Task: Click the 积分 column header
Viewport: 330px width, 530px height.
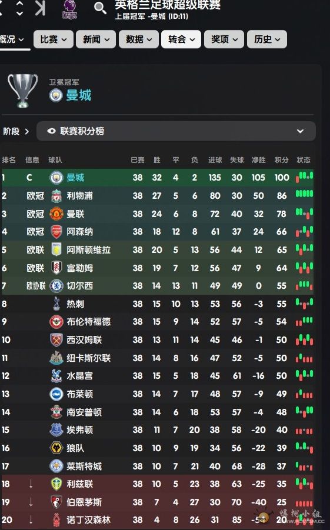Action: (281, 160)
